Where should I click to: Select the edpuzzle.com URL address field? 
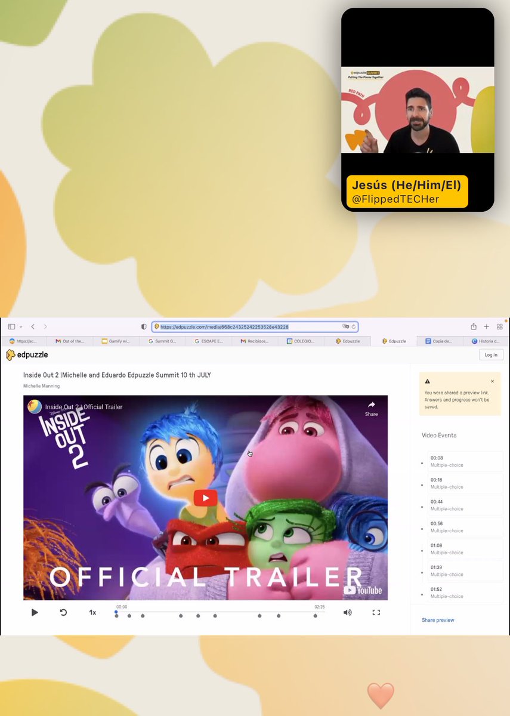coord(255,327)
